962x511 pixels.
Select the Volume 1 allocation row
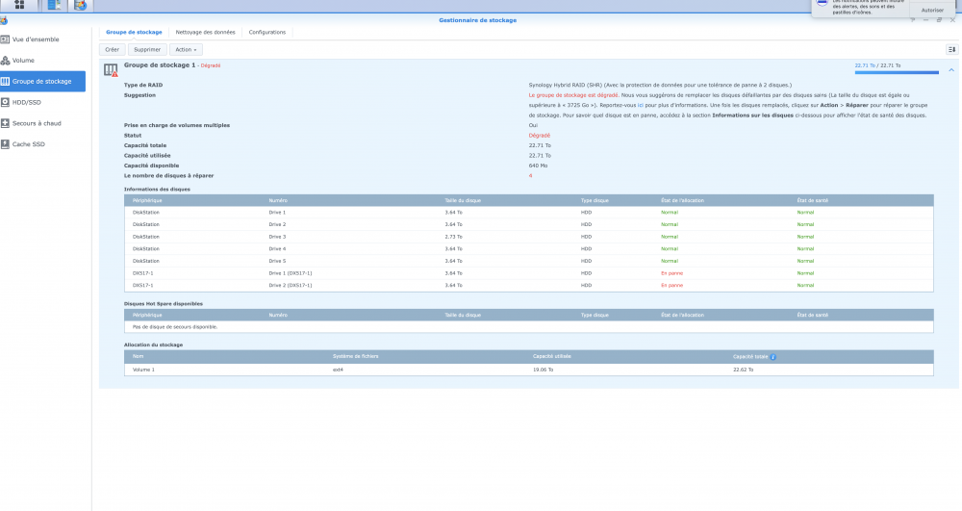529,370
